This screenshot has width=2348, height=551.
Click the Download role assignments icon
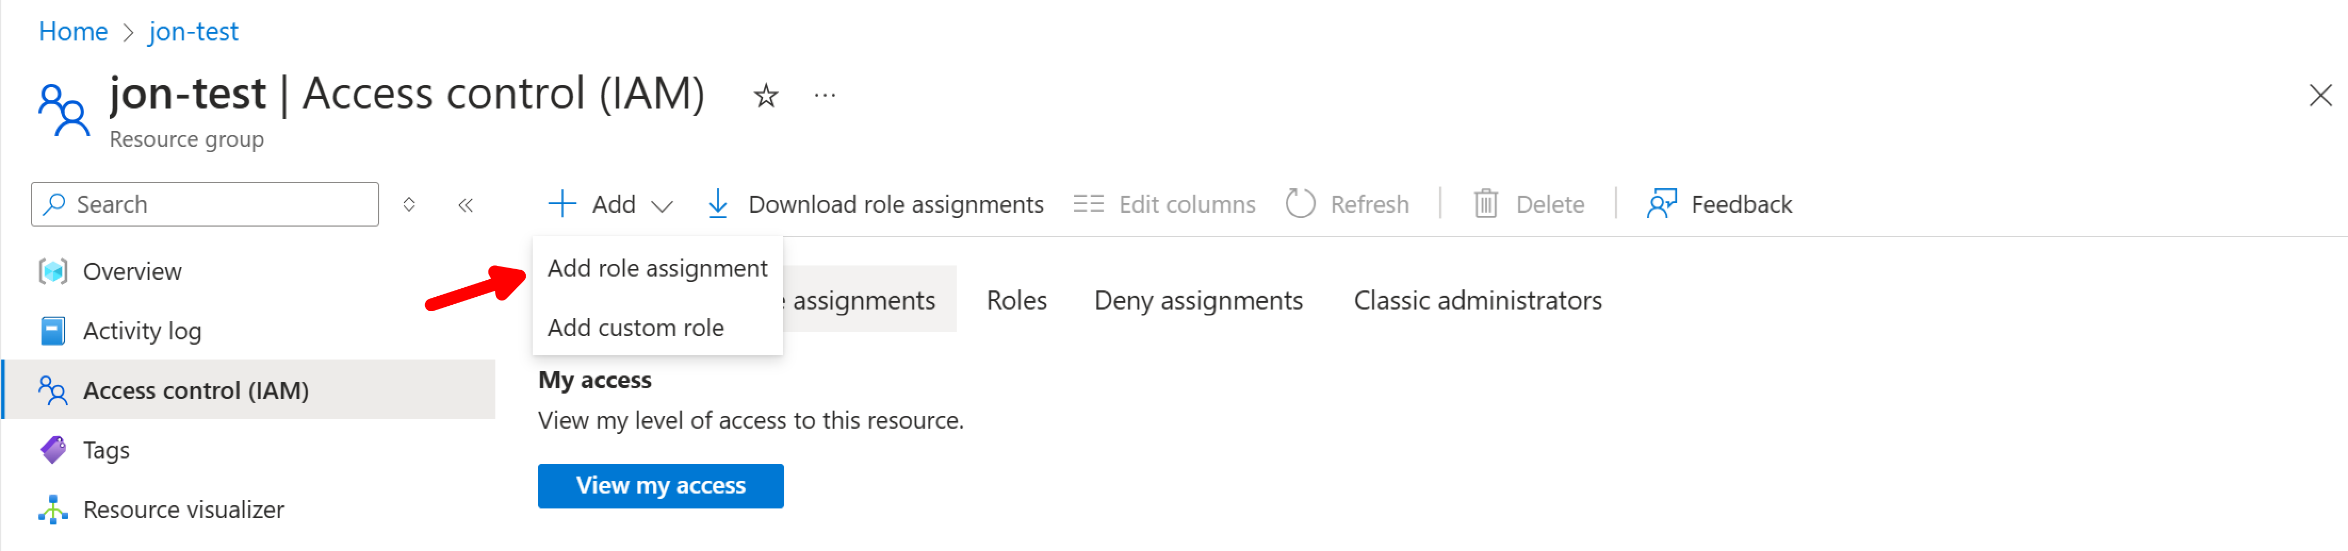click(719, 203)
